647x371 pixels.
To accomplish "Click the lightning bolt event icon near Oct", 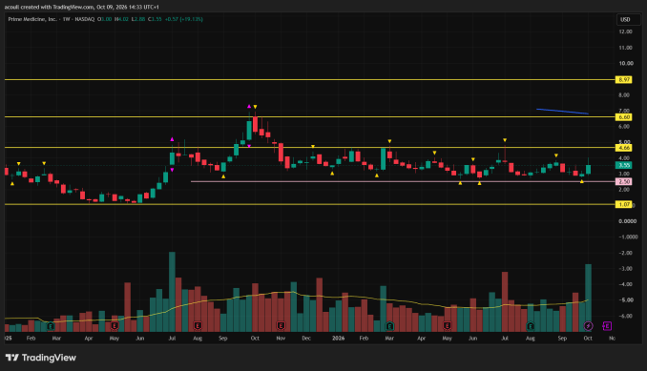I will (x=588, y=326).
